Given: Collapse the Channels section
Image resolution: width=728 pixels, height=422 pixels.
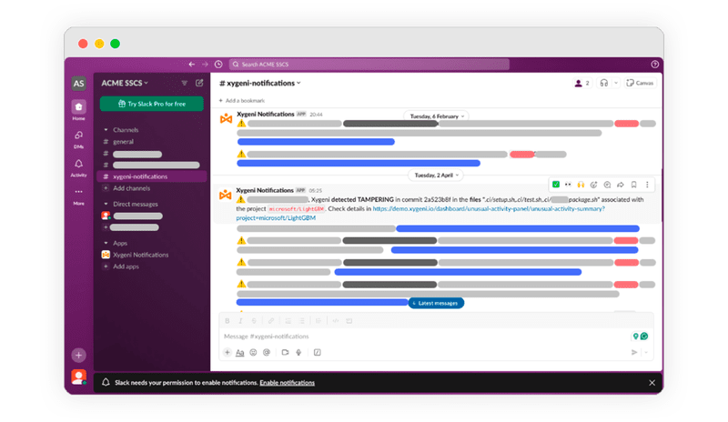Looking at the screenshot, I should point(106,130).
